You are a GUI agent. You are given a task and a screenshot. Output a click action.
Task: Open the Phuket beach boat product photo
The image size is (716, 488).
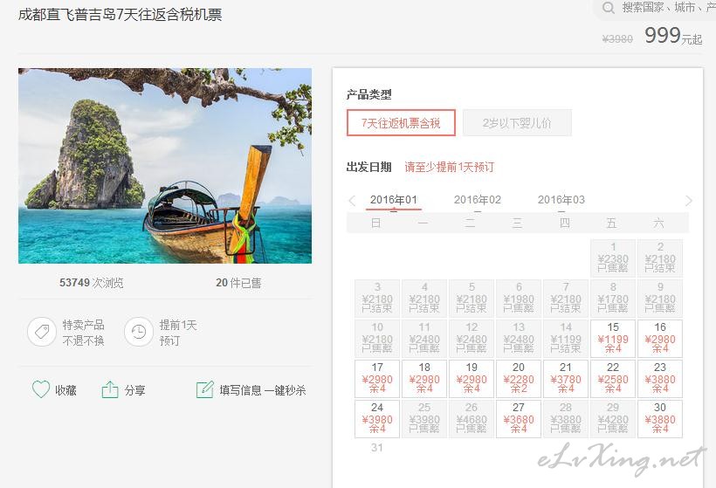(165, 166)
